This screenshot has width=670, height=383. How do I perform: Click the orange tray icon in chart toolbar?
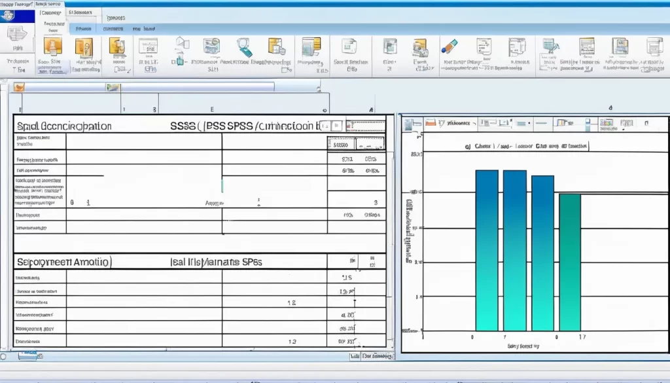431,123
